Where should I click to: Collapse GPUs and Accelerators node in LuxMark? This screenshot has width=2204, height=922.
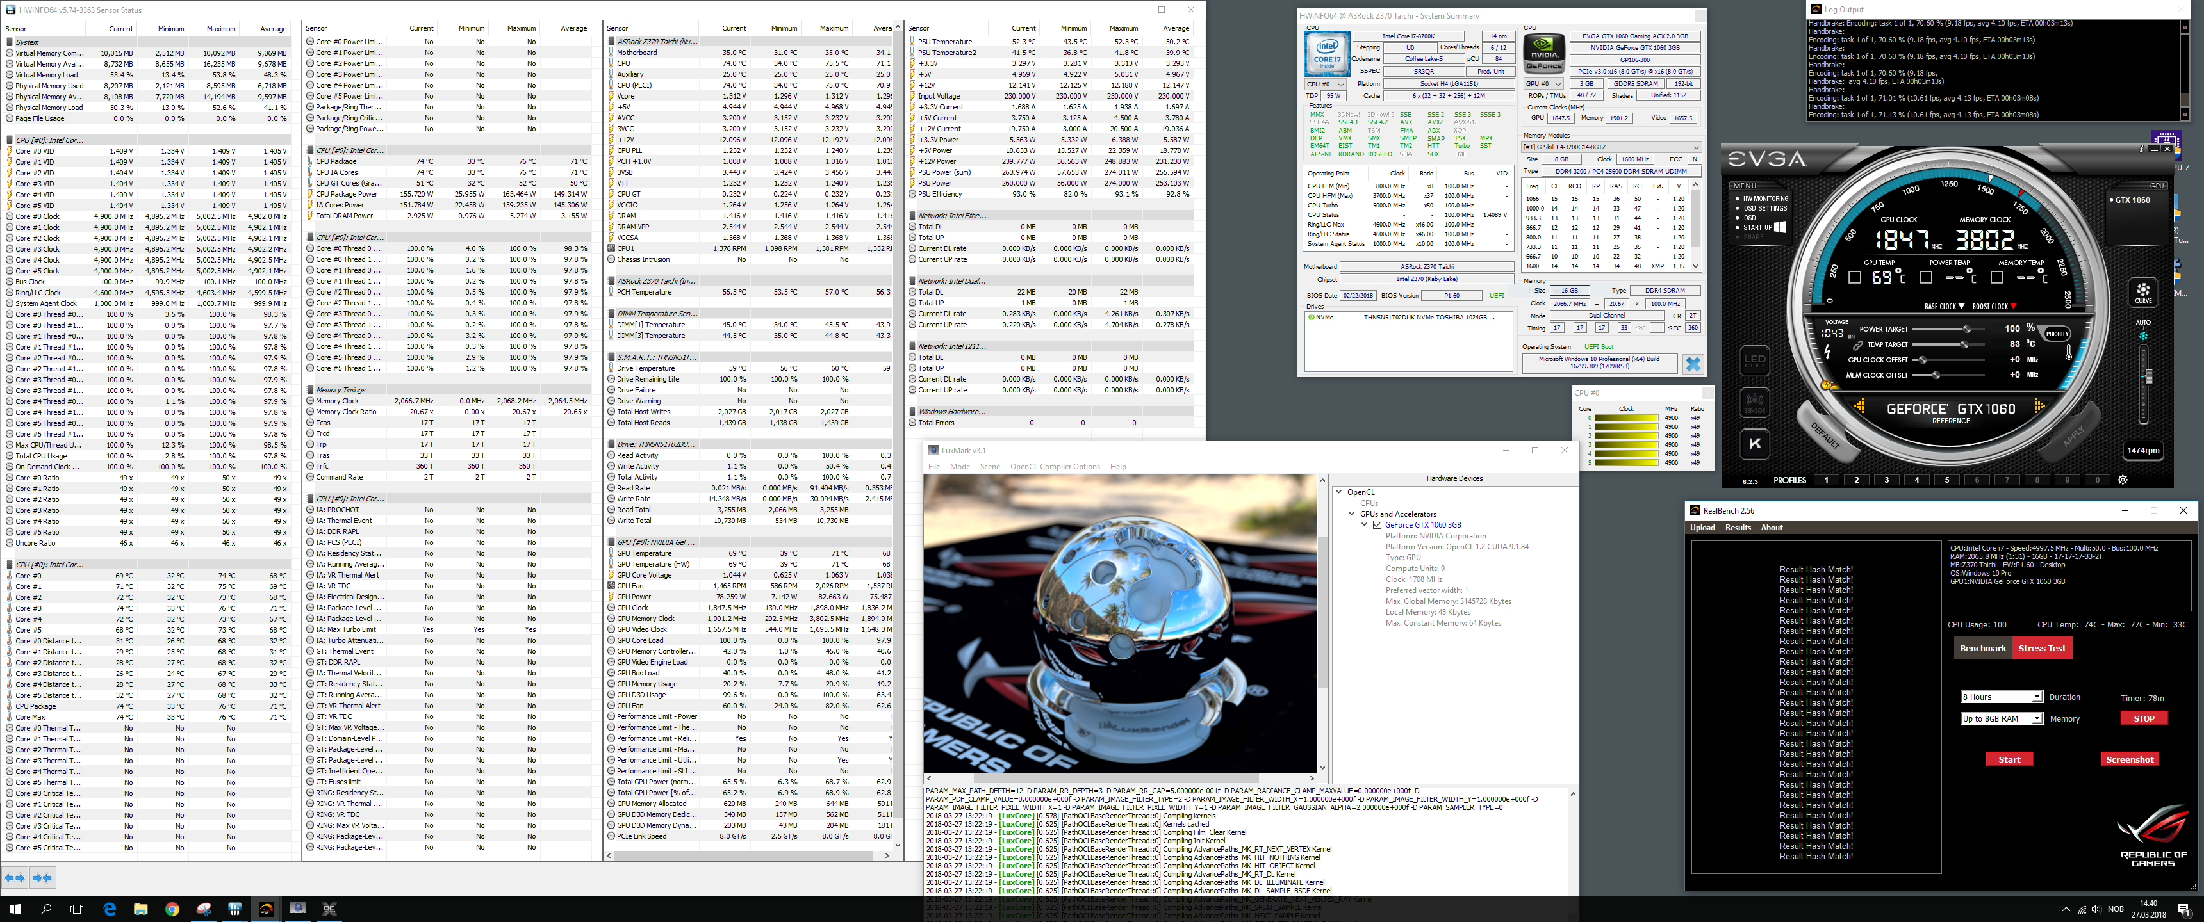coord(1352,514)
